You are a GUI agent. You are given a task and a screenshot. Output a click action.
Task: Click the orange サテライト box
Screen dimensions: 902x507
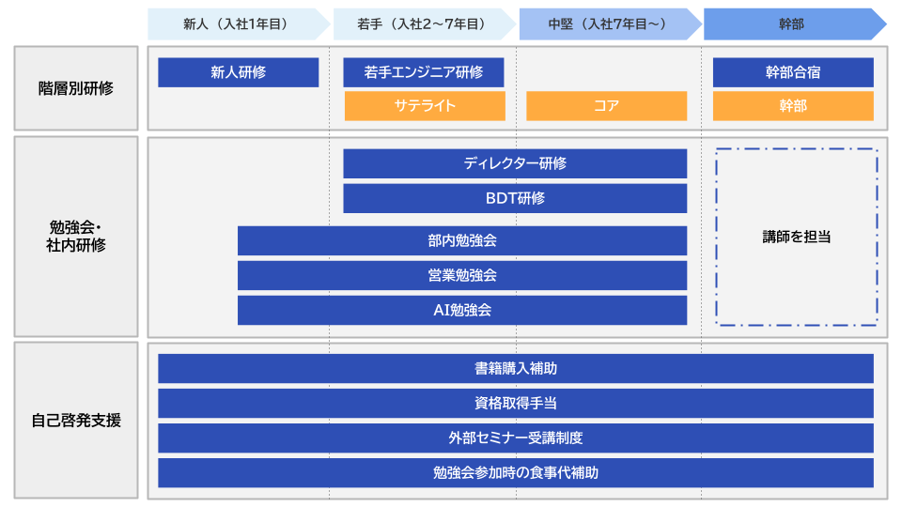[425, 106]
